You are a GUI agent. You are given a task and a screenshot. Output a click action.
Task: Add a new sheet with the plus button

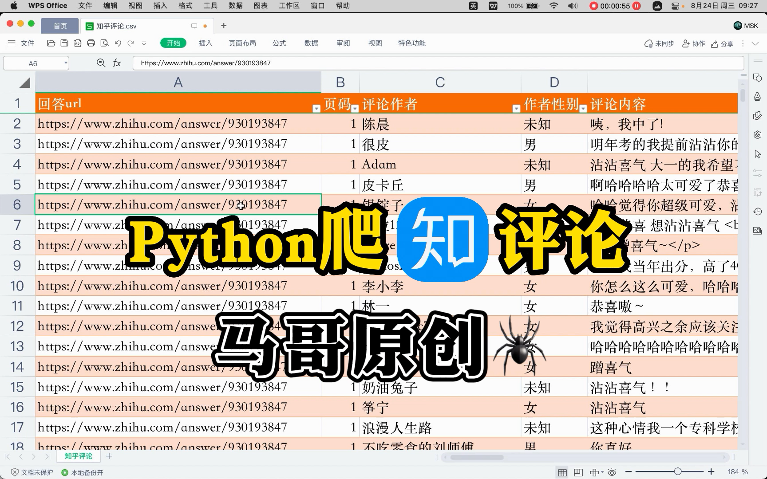109,456
